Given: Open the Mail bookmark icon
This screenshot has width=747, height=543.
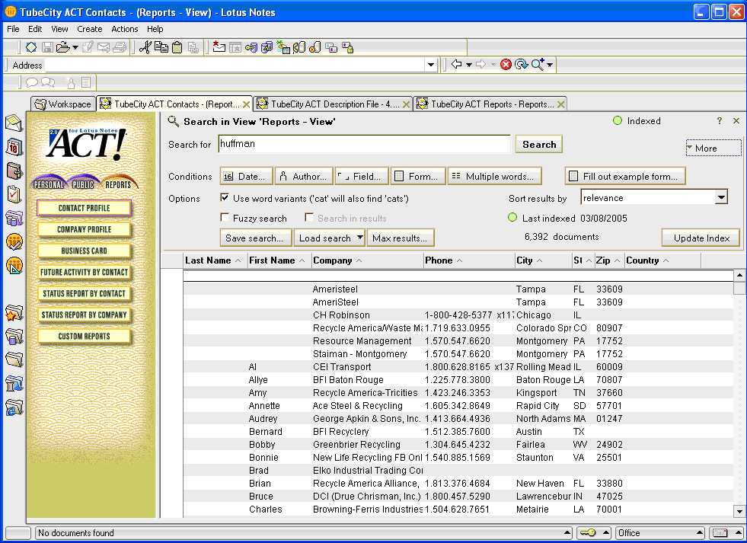Looking at the screenshot, I should coord(14,123).
